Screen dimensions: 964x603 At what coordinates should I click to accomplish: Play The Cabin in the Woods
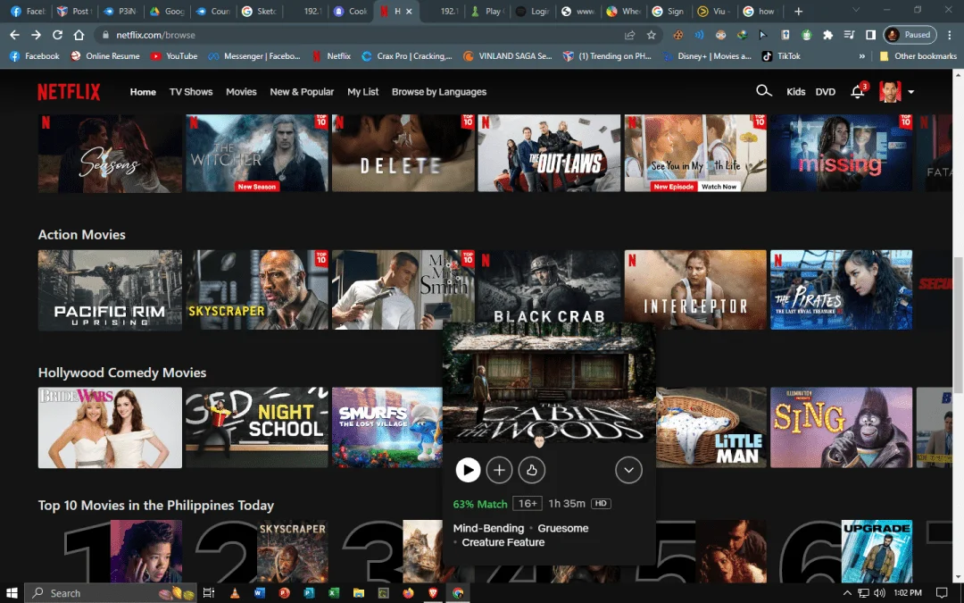point(467,470)
